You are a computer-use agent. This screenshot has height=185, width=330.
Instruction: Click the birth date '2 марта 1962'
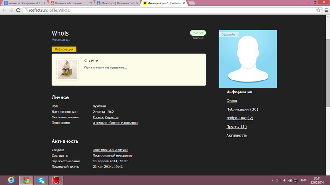(x=103, y=112)
